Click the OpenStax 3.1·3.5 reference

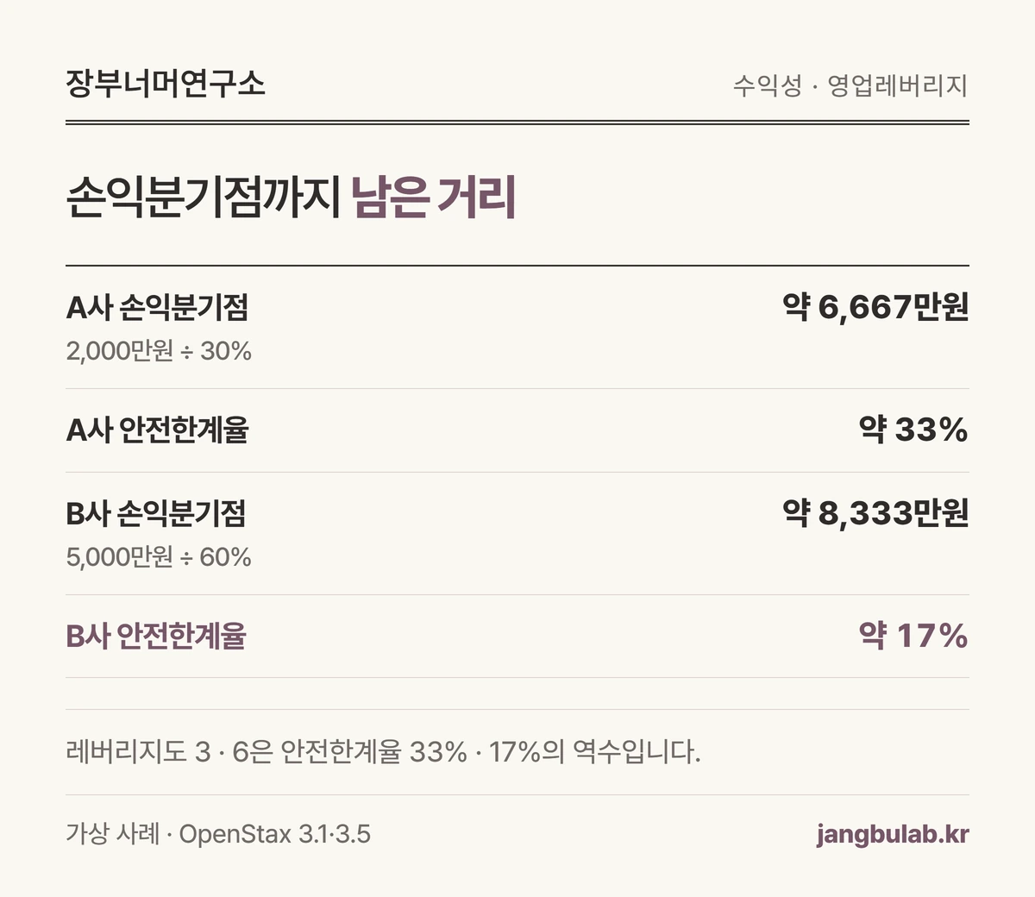(275, 834)
